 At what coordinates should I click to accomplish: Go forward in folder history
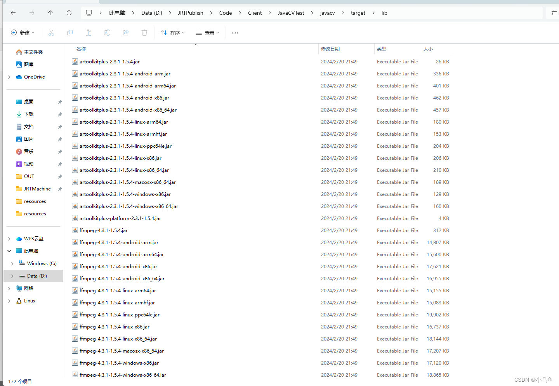[32, 13]
